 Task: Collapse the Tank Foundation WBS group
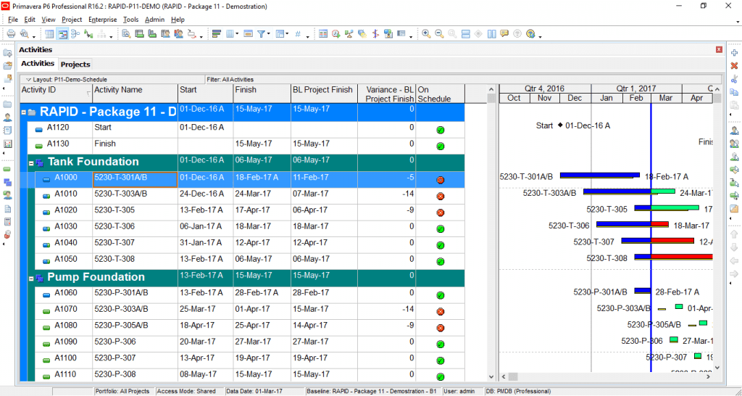pyautogui.click(x=31, y=163)
